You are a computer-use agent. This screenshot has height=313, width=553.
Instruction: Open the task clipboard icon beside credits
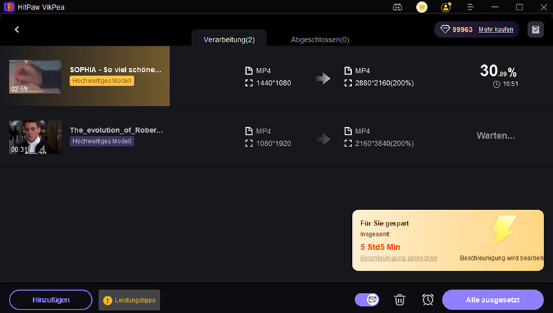[x=535, y=30]
